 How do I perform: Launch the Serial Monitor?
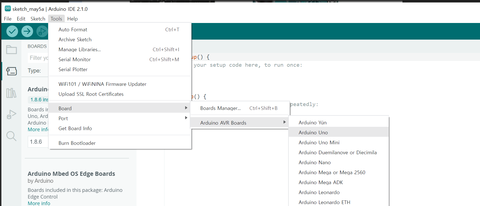click(x=120, y=60)
